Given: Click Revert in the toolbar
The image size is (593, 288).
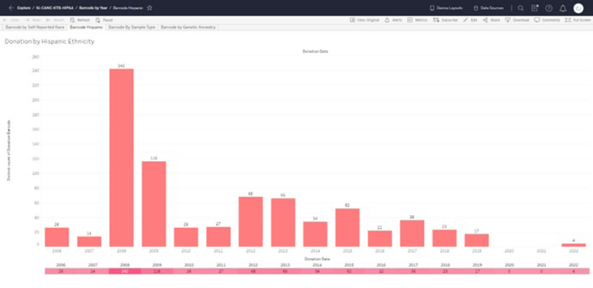Looking at the screenshot, I should click(55, 20).
